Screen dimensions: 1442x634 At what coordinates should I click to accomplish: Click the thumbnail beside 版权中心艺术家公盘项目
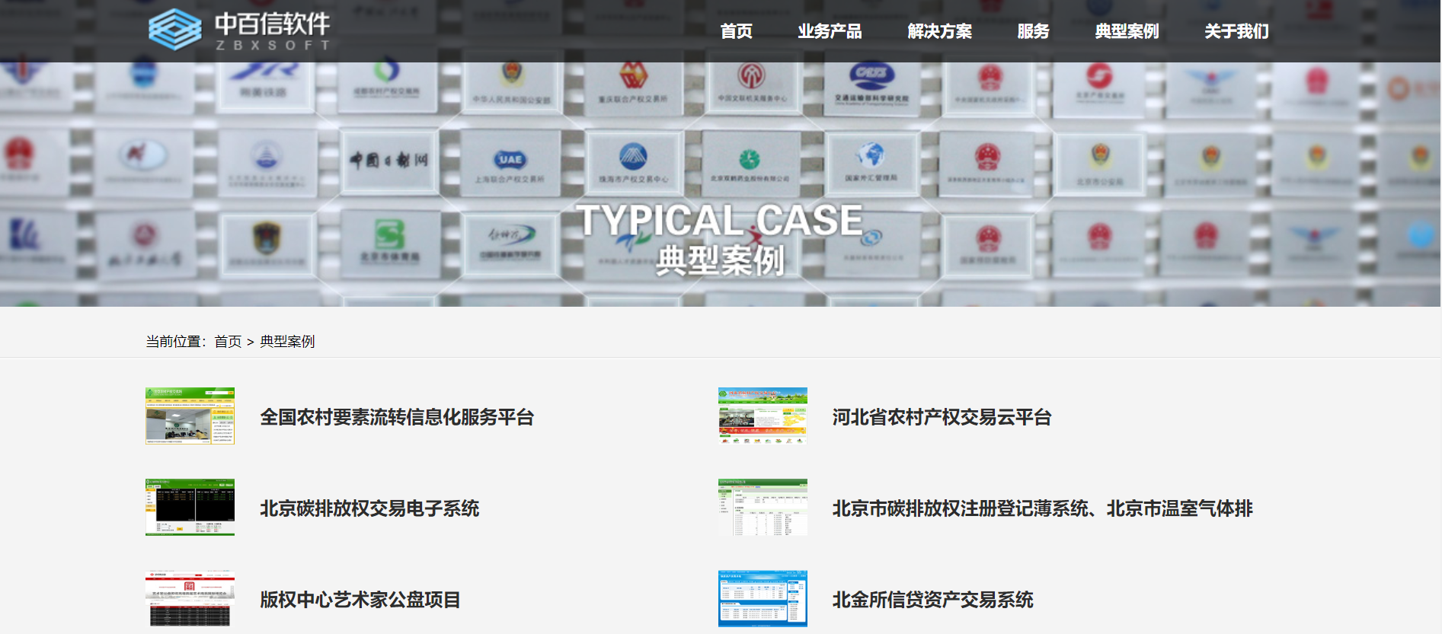[190, 598]
